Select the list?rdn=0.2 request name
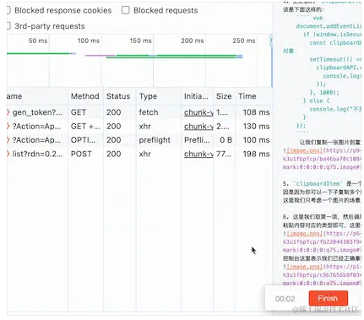 [37, 154]
